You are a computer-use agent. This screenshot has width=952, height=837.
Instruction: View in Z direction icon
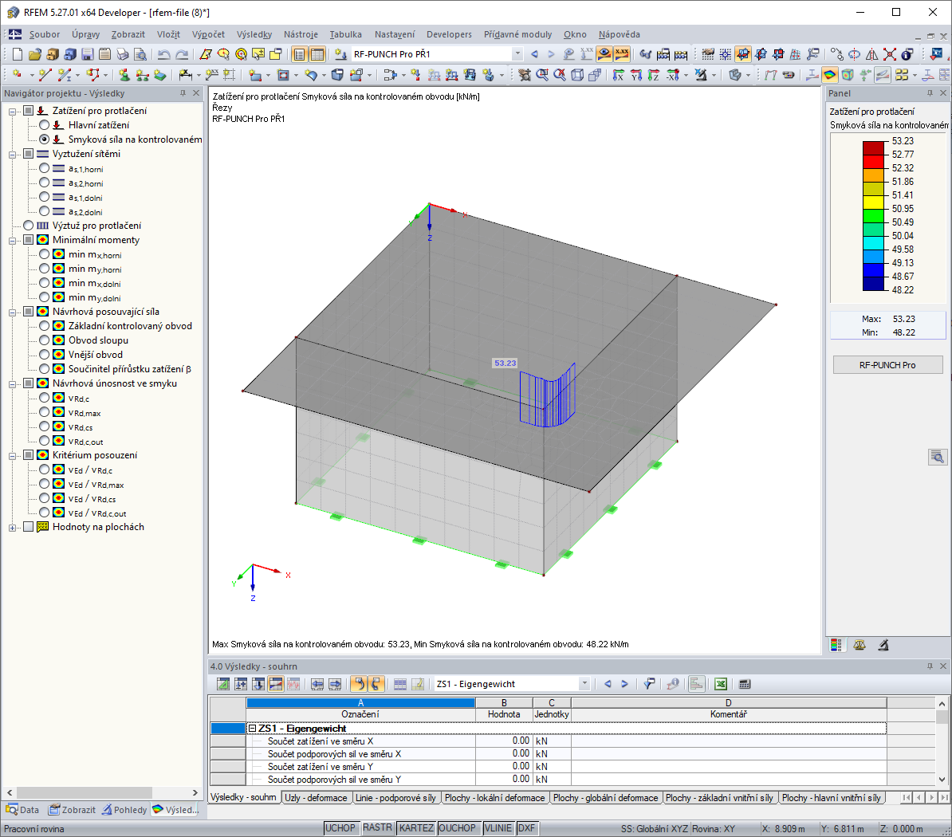pos(653,75)
